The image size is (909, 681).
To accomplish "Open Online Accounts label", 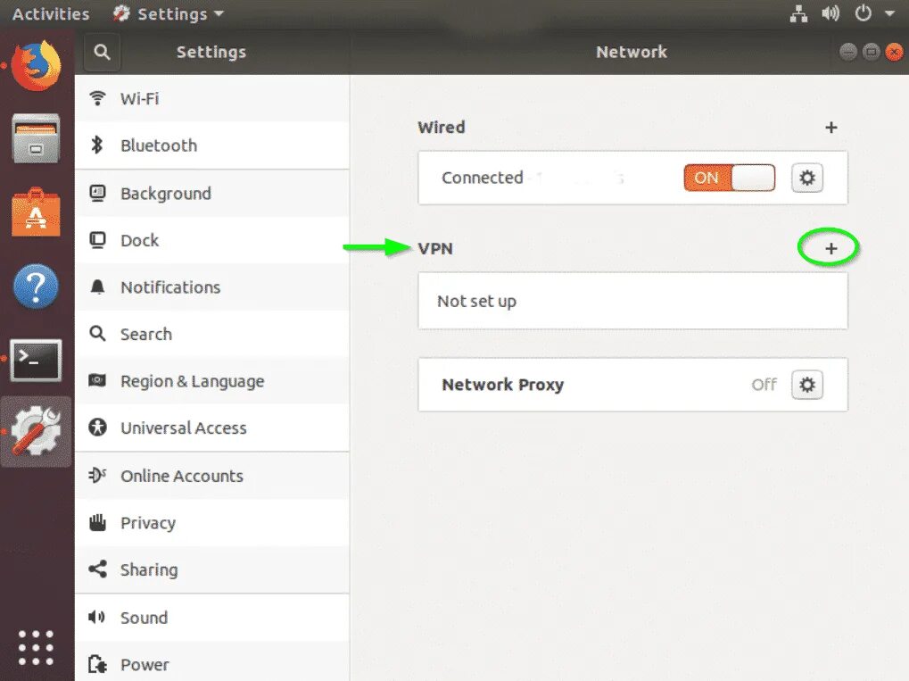I will point(182,476).
